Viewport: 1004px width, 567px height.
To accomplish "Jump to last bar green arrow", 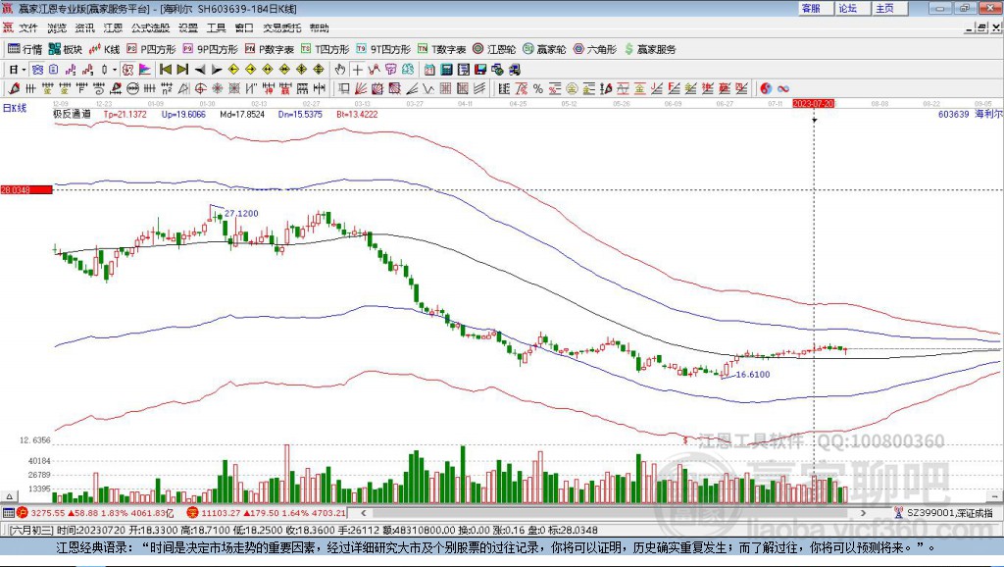I will pos(182,70).
